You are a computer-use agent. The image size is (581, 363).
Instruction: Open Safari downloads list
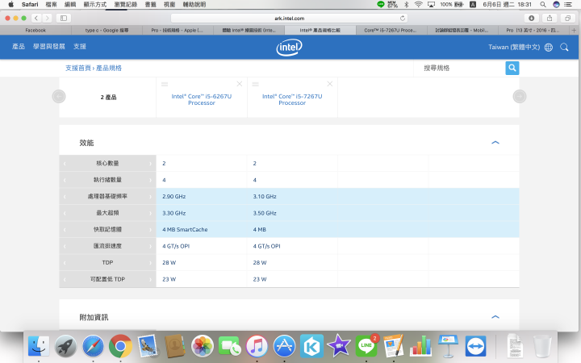(x=531, y=18)
